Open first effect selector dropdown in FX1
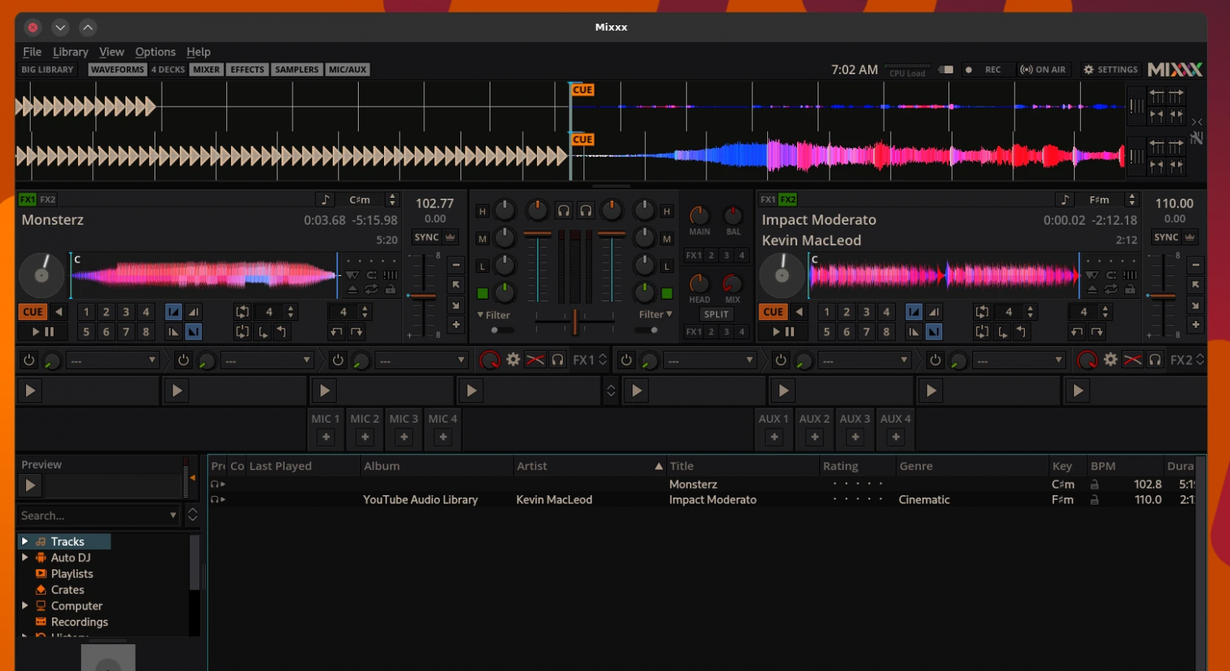1230x671 pixels. click(x=113, y=360)
